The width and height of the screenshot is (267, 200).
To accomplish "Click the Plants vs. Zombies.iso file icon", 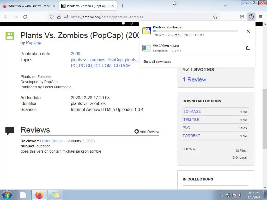I will (147, 31).
